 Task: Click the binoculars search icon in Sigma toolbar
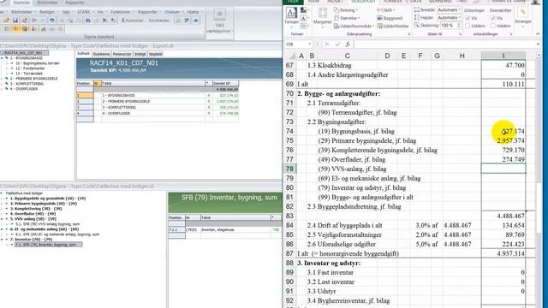(88, 21)
